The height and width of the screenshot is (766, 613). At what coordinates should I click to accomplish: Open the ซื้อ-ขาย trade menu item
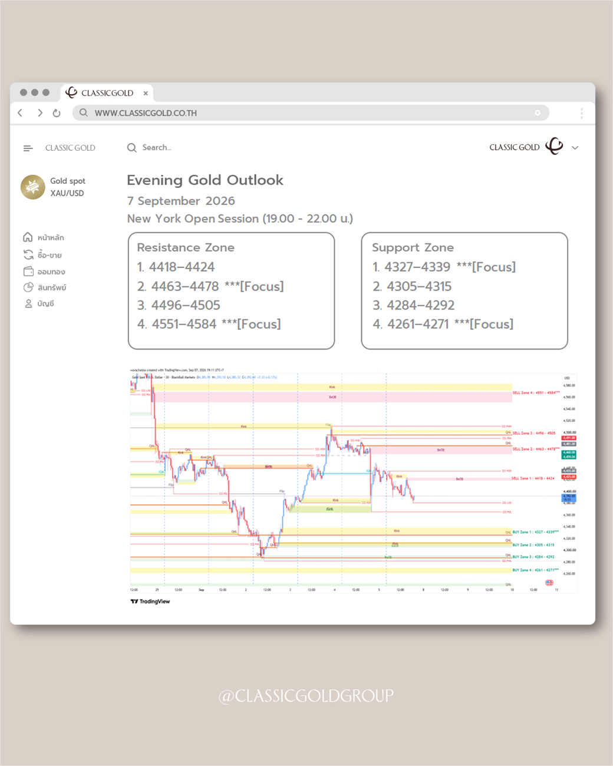42,255
